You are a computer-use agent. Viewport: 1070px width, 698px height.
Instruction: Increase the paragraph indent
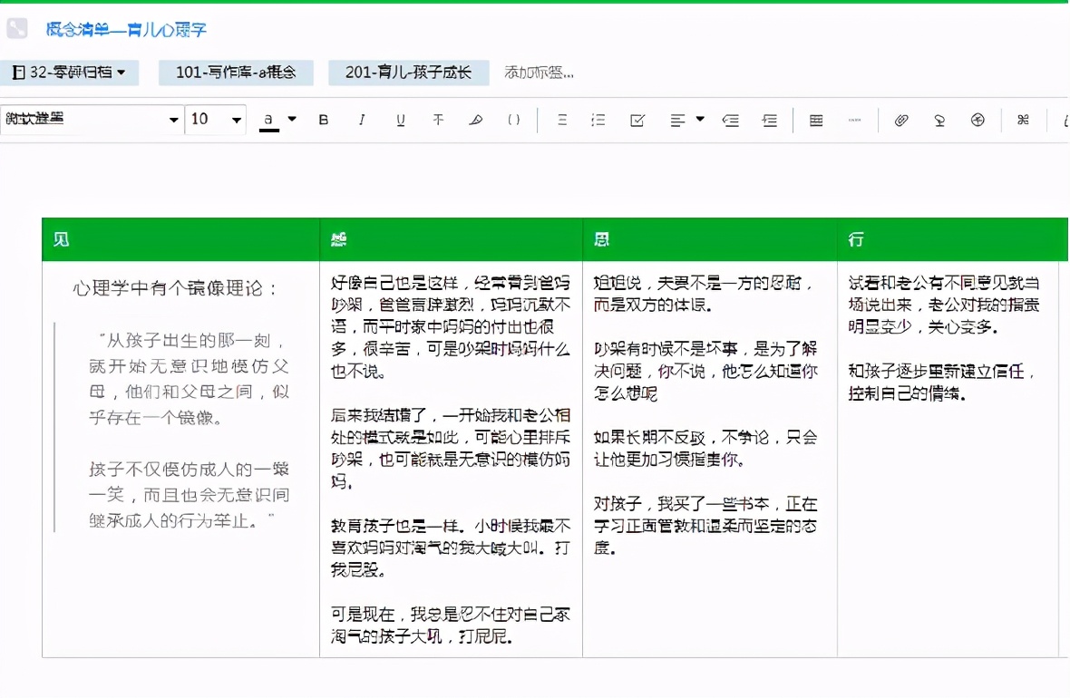tap(770, 120)
